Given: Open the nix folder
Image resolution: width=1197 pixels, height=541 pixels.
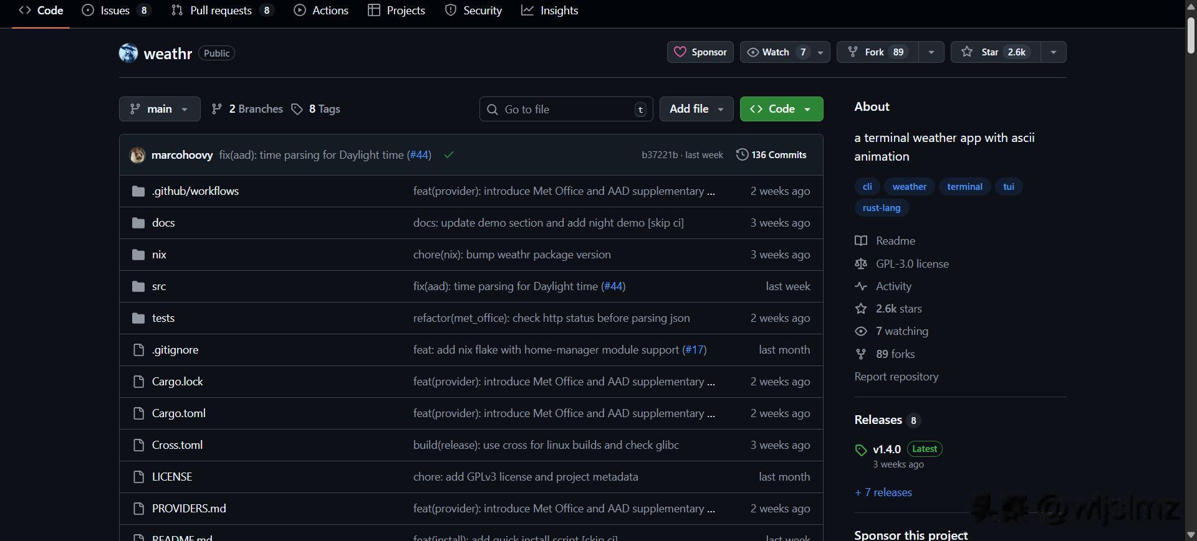Looking at the screenshot, I should pos(159,255).
